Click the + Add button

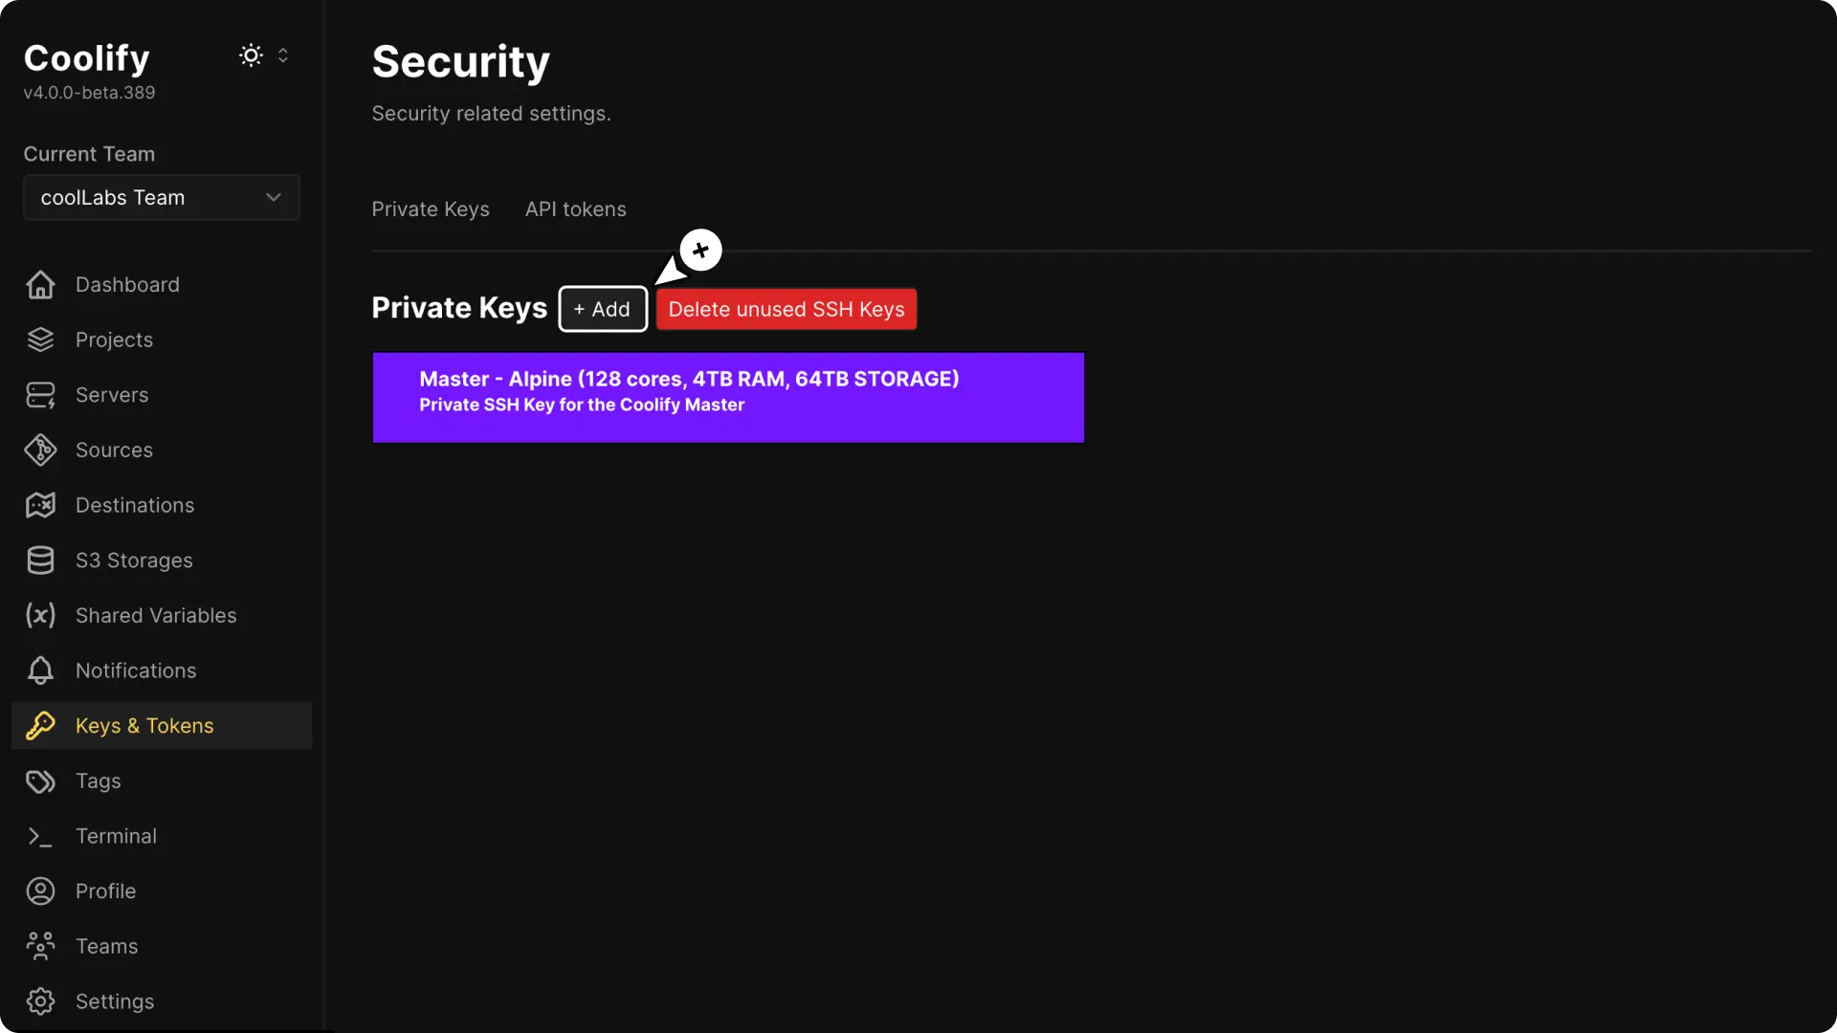(x=603, y=309)
